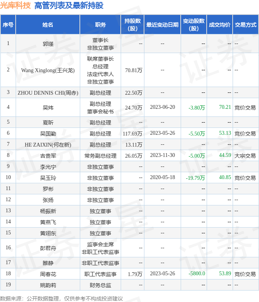Click average price 44.59
Viewport: 259px width, 302px height.
click(225, 155)
